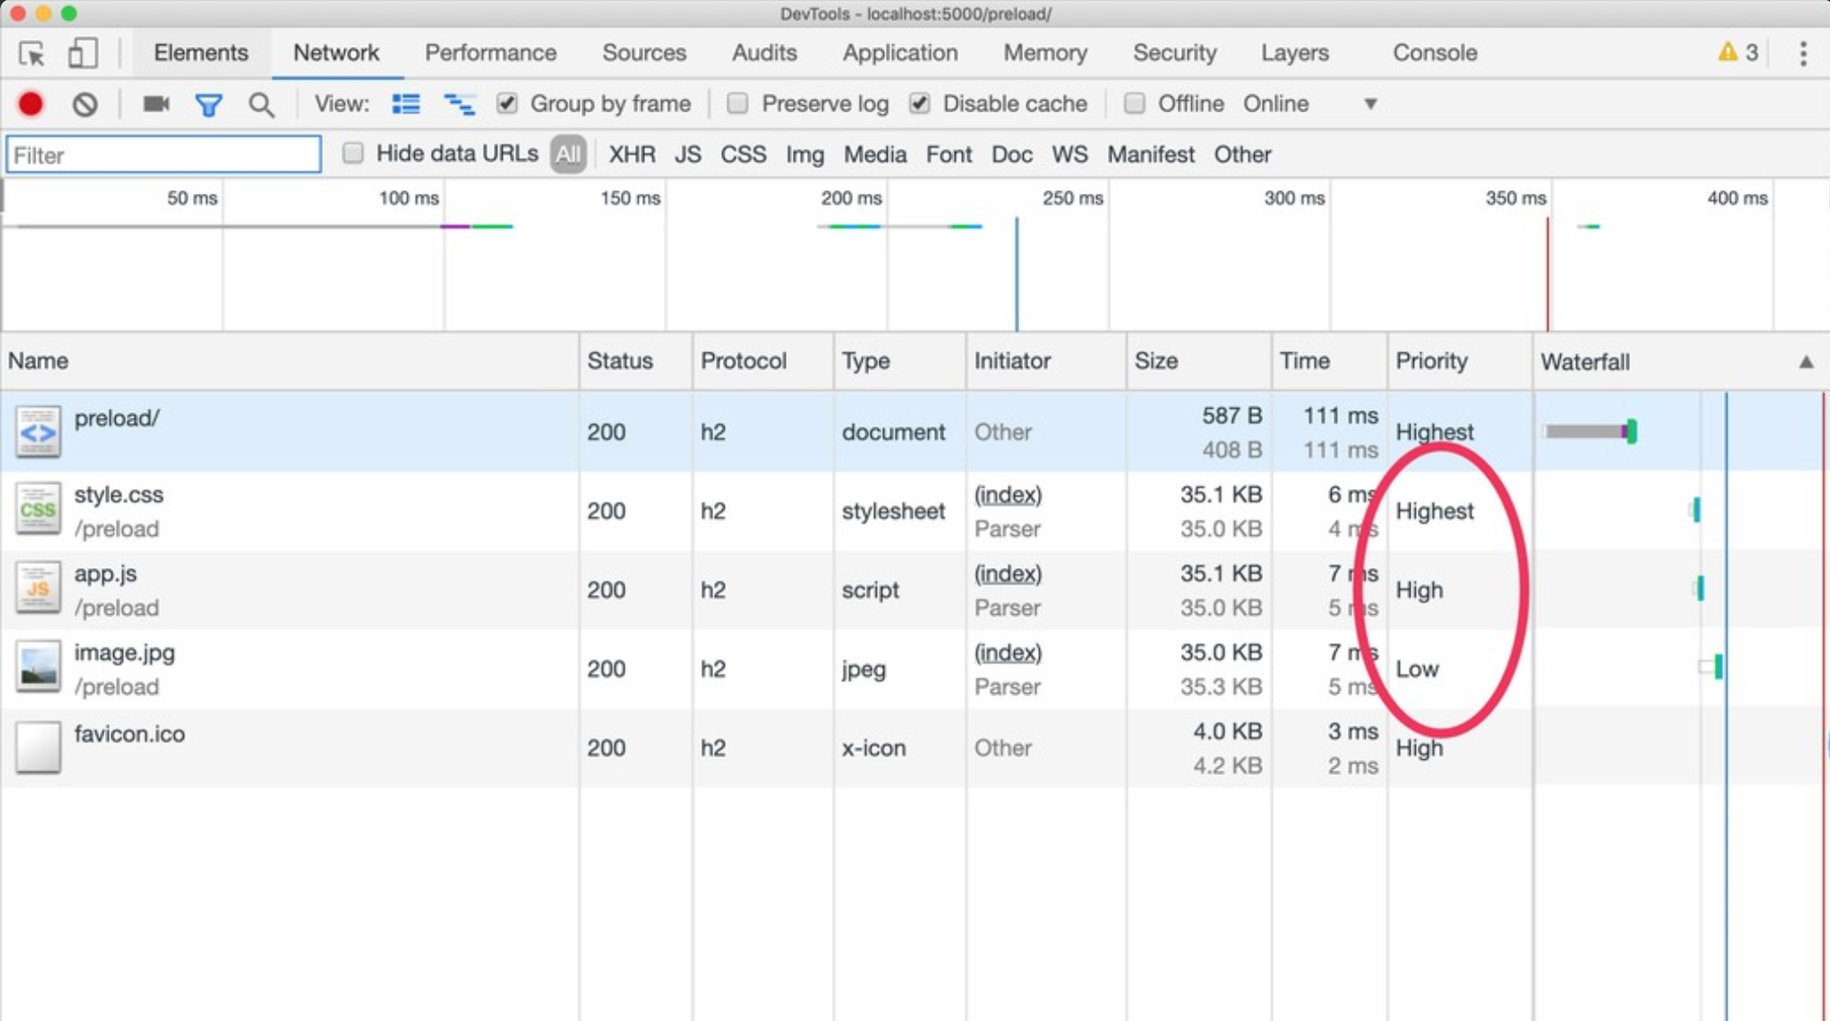Uncheck Group by frame checkbox
The image size is (1830, 1021).
507,104
